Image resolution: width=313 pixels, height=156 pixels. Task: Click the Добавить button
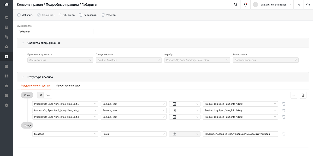coord(25,15)
